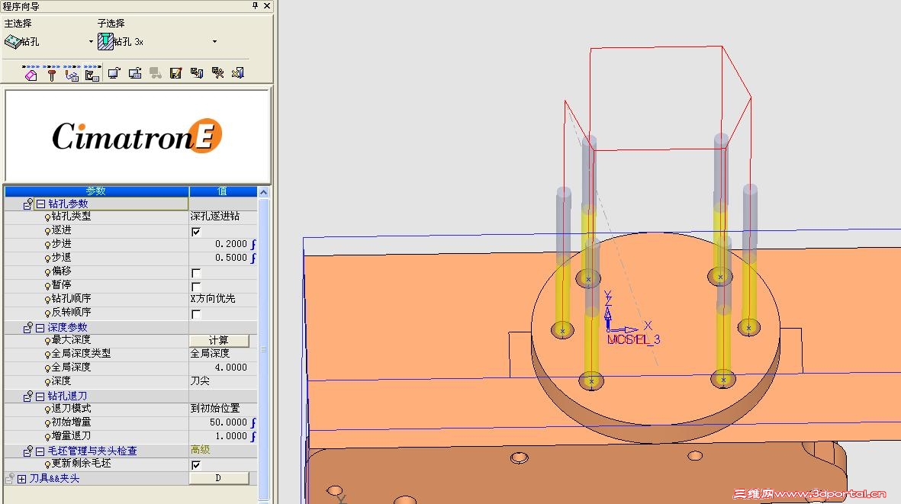Collapse the 深度参数 group
Screen dimensions: 901x504
click(x=40, y=328)
